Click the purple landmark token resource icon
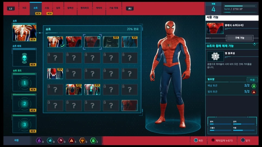Screen dimensions: 262x147 (x=39, y=141)
